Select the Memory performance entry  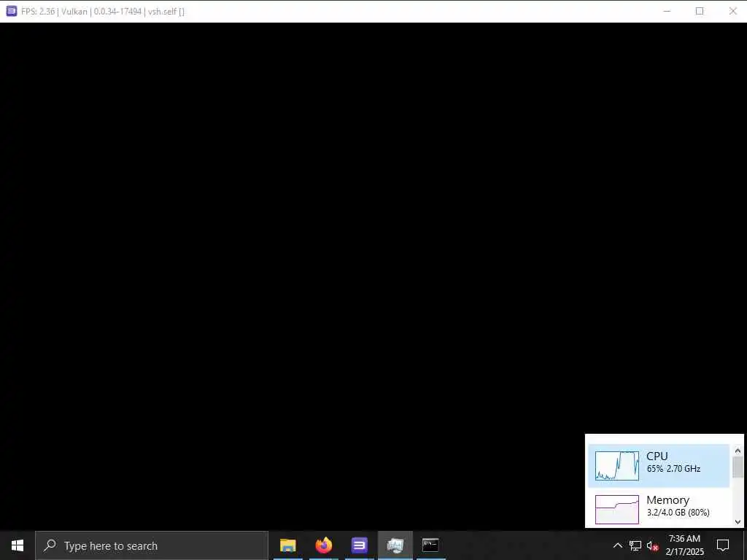tap(659, 508)
